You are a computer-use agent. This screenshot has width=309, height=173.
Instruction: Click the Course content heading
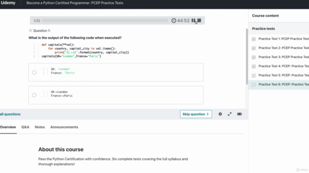(x=265, y=16)
